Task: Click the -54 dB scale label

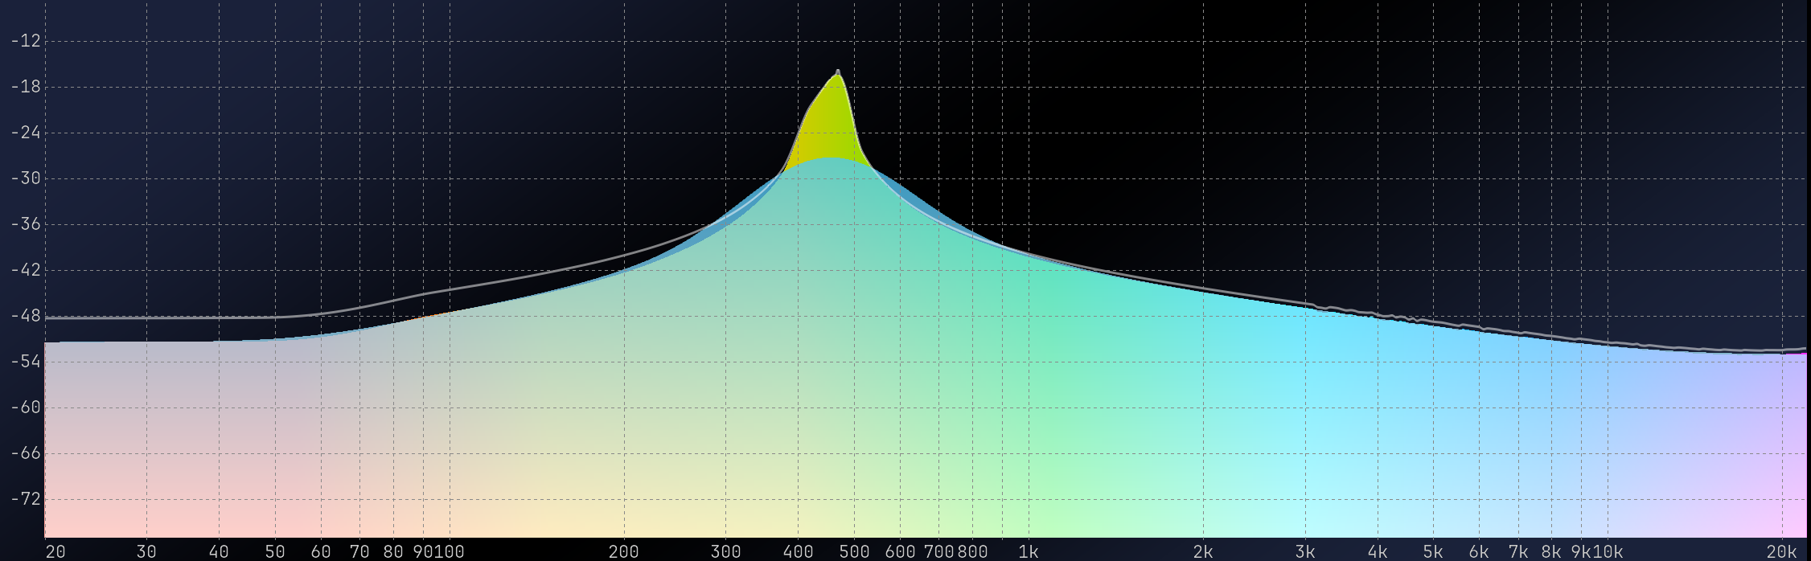Action: 25,362
